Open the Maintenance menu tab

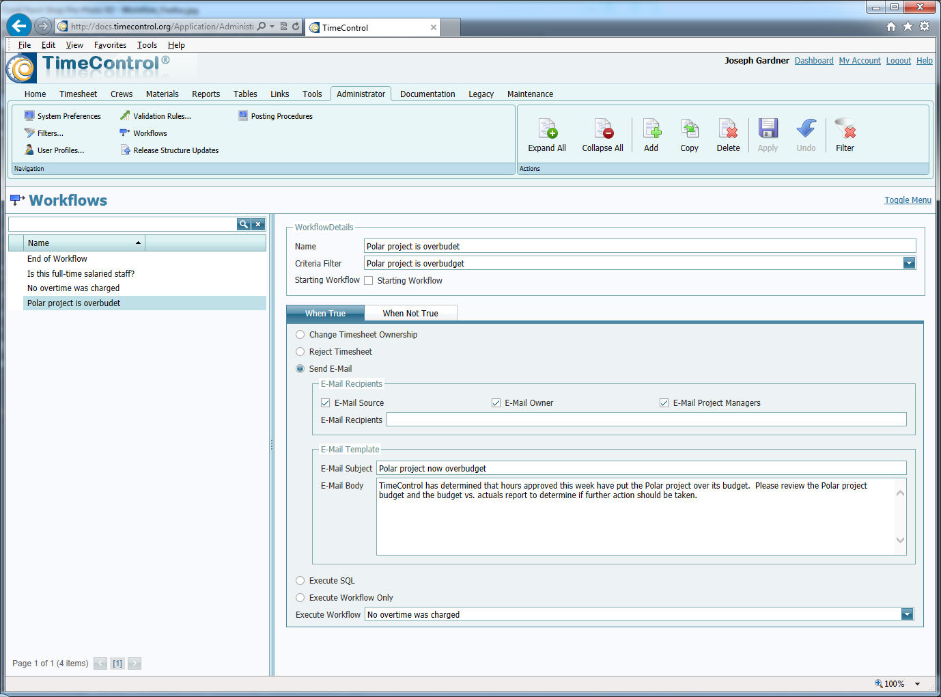click(x=531, y=94)
